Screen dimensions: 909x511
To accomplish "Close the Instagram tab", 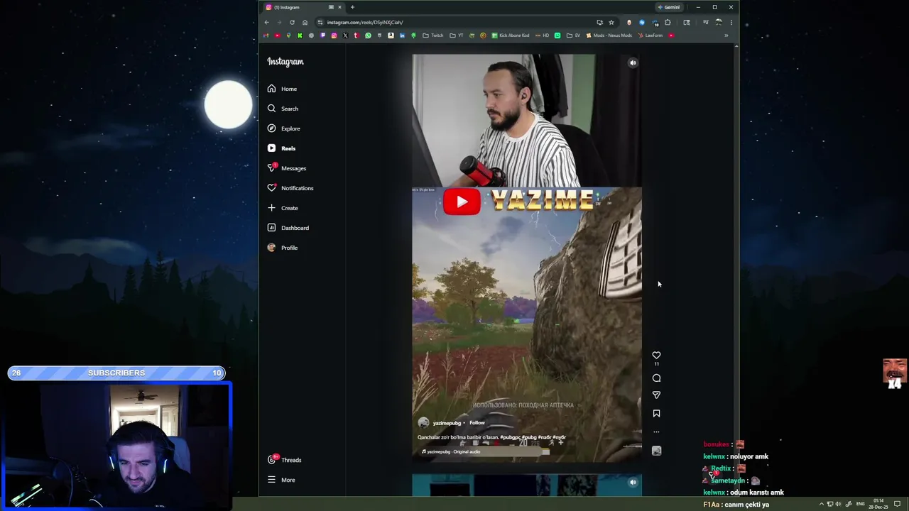I will click(x=339, y=7).
